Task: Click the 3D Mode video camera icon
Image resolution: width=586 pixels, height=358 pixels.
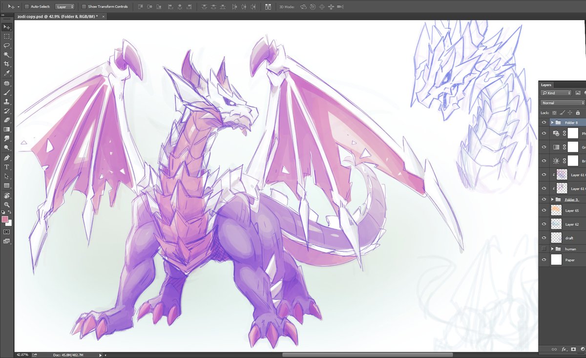Action: click(340, 7)
